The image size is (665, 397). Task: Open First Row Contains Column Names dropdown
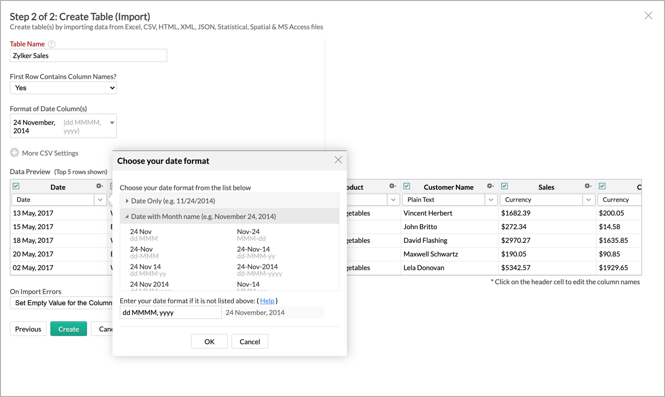(64, 88)
